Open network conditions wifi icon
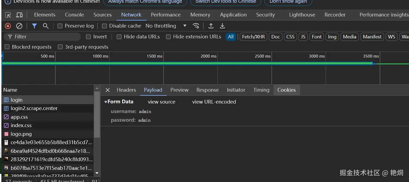Image resolution: width=409 pixels, height=182 pixels. 196,26
